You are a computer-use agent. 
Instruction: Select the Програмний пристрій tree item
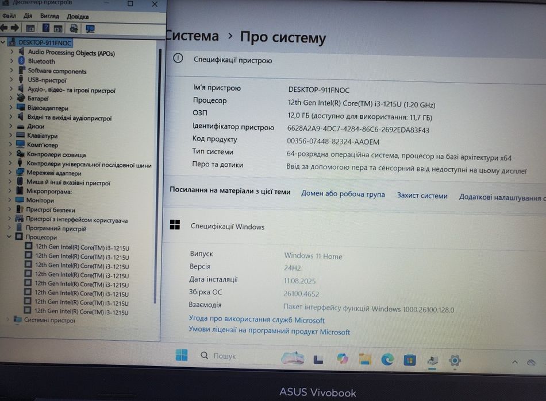coord(56,228)
